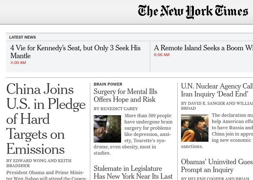Click the 6:06 AM timestamp
This screenshot has height=180, width=253.
click(x=161, y=55)
